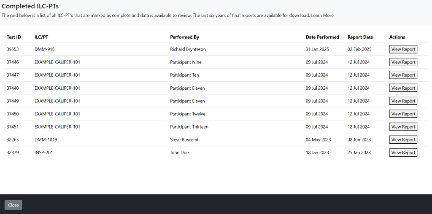Viewport: 432px width, 214px height.
Task: Click the INSP-201 entry
Action: click(x=43, y=152)
